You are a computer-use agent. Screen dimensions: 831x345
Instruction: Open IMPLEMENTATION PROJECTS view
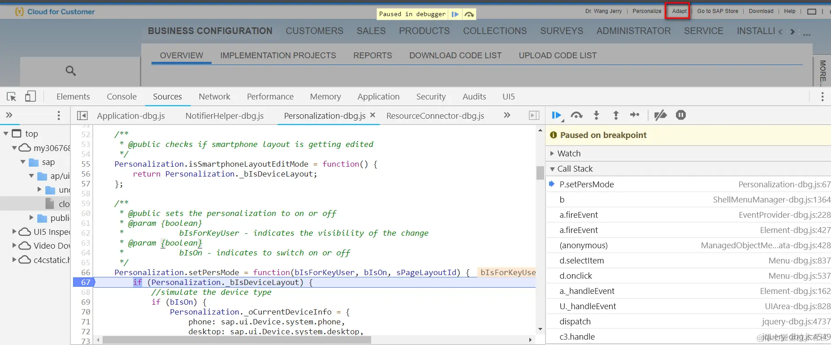278,56
